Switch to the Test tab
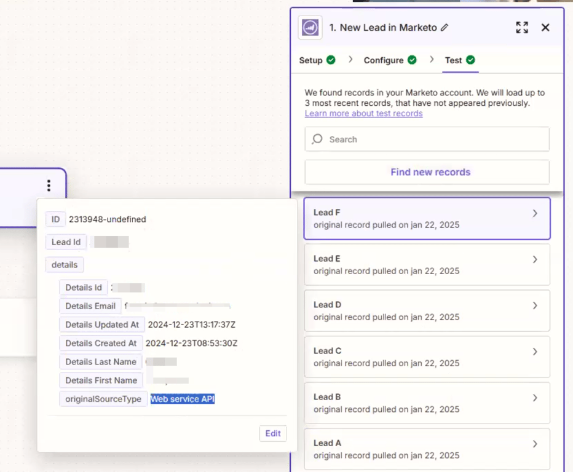Image resolution: width=573 pixels, height=472 pixels. pyautogui.click(x=460, y=60)
